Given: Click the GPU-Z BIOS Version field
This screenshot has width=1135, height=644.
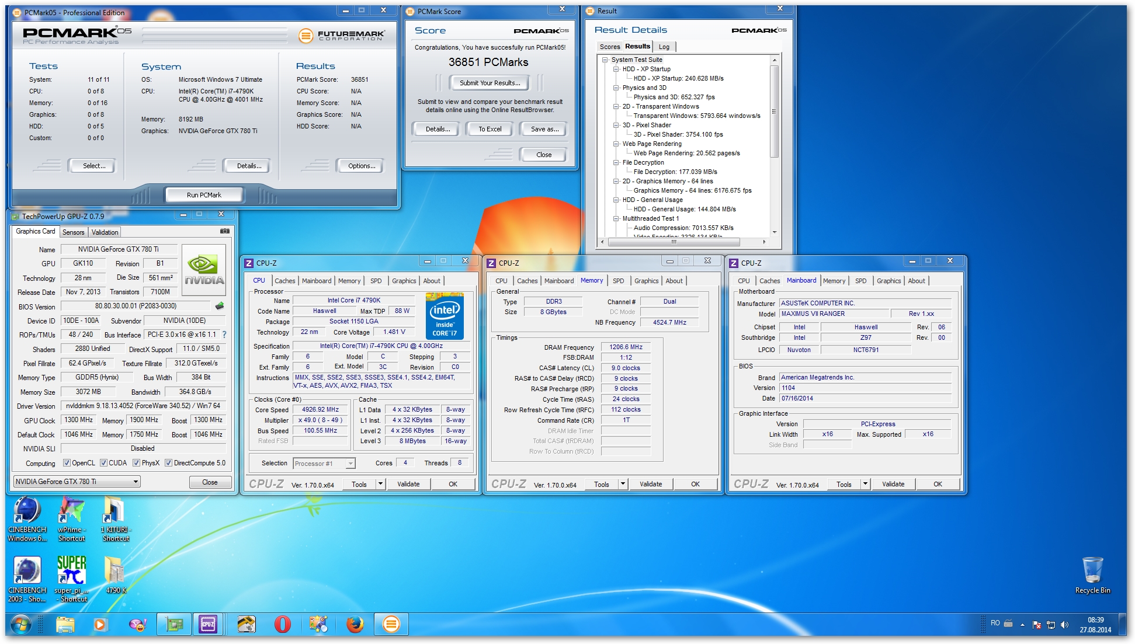Looking at the screenshot, I should click(x=136, y=306).
